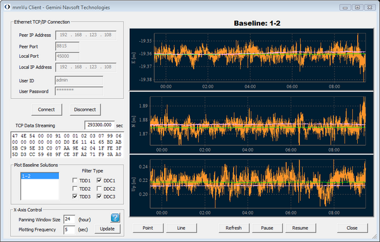Uncheck the DDC3 filter checkbox
The height and width of the screenshot is (242, 380).
pyautogui.click(x=99, y=196)
